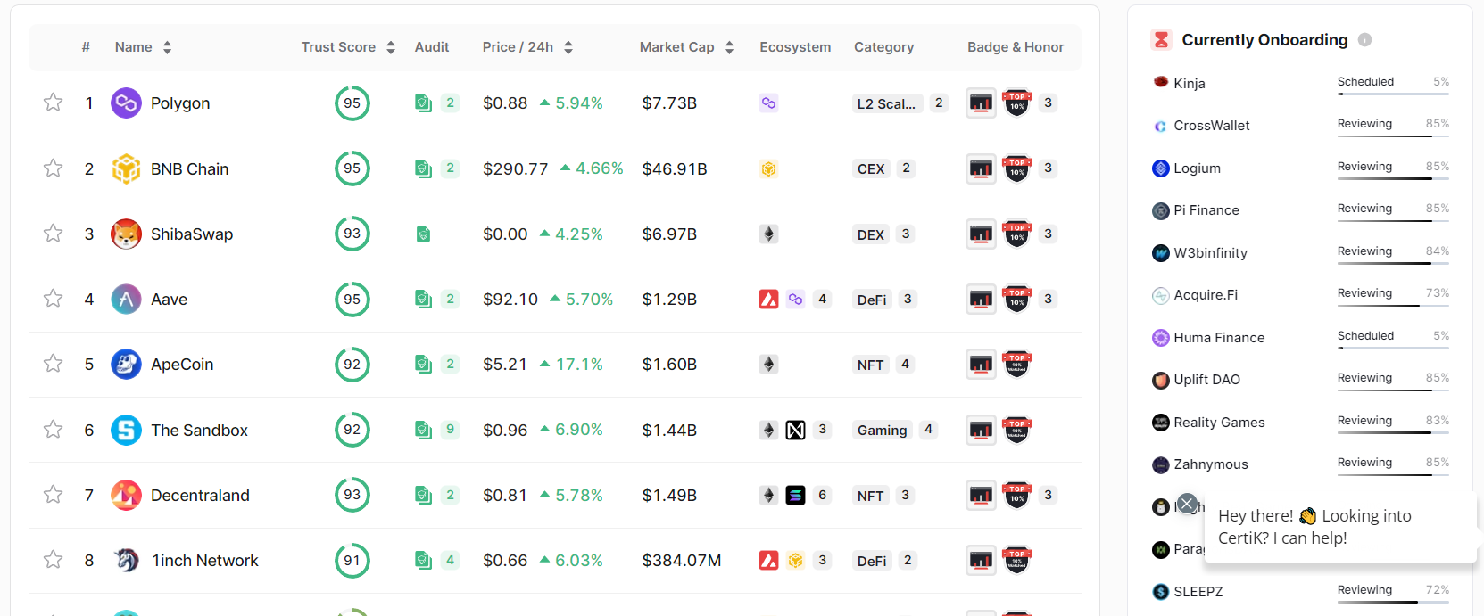The height and width of the screenshot is (616, 1484).
Task: Click the Solana ecosystem icon in Decentraland's row
Action: [793, 495]
